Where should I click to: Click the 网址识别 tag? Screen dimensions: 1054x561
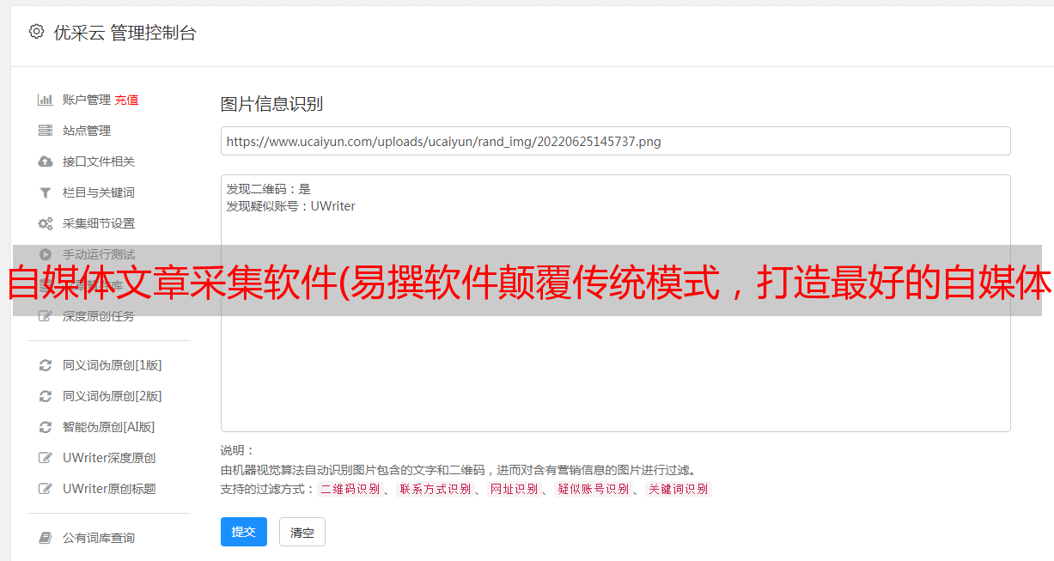(x=514, y=489)
